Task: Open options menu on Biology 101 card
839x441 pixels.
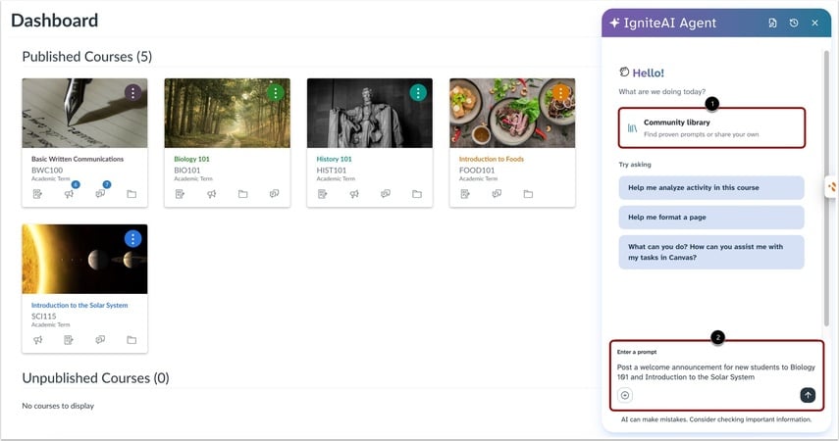Action: tap(275, 92)
